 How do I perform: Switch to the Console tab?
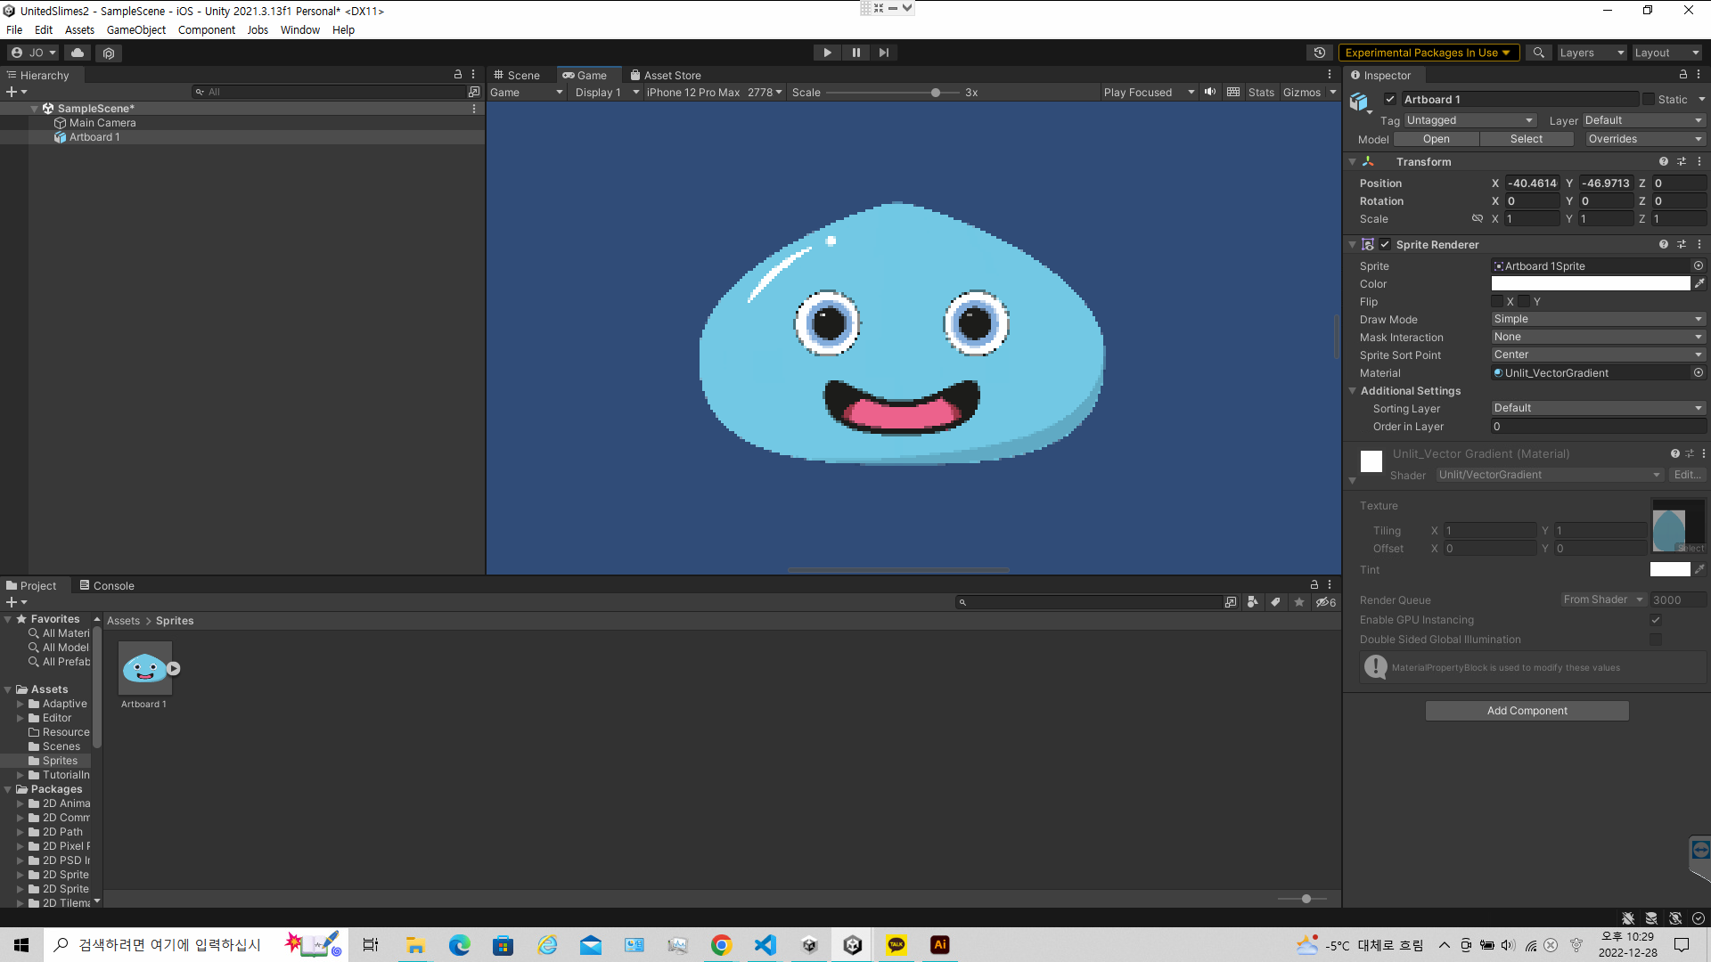click(107, 585)
